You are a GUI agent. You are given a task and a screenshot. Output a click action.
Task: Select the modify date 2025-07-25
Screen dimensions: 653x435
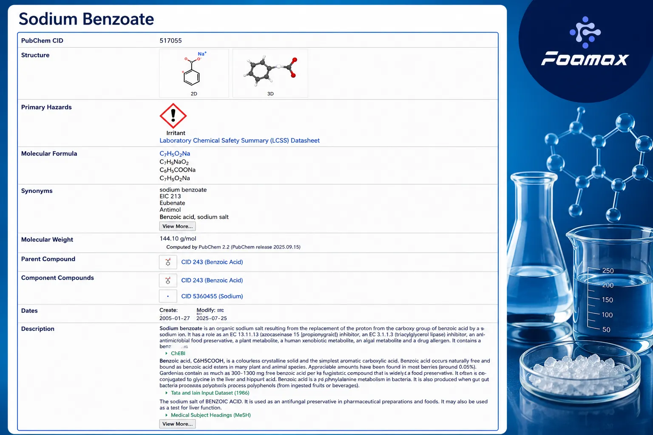(x=212, y=318)
